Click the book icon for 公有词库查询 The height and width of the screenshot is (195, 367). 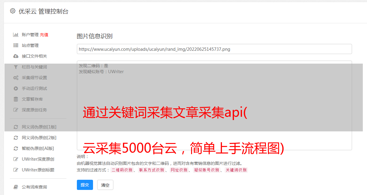16,187
